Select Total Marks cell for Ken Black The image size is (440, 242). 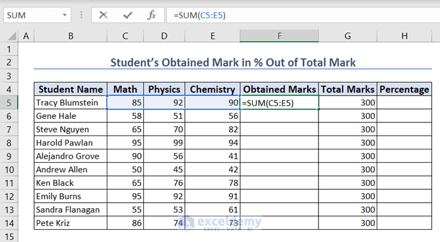pyautogui.click(x=347, y=183)
